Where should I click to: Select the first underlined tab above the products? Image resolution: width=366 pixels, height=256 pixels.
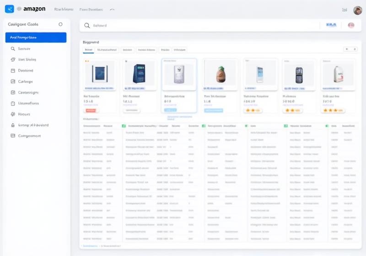(x=88, y=50)
